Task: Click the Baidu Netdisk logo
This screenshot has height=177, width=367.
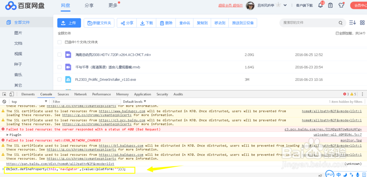Action: click(x=25, y=6)
